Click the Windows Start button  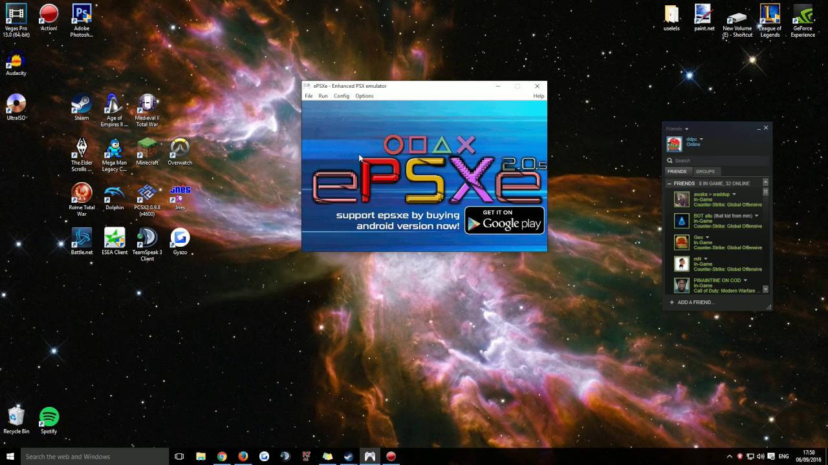pos(10,457)
